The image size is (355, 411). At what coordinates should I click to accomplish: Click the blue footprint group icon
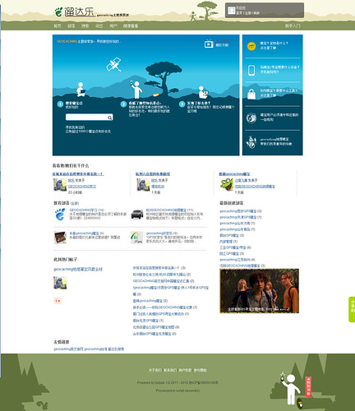point(60,215)
